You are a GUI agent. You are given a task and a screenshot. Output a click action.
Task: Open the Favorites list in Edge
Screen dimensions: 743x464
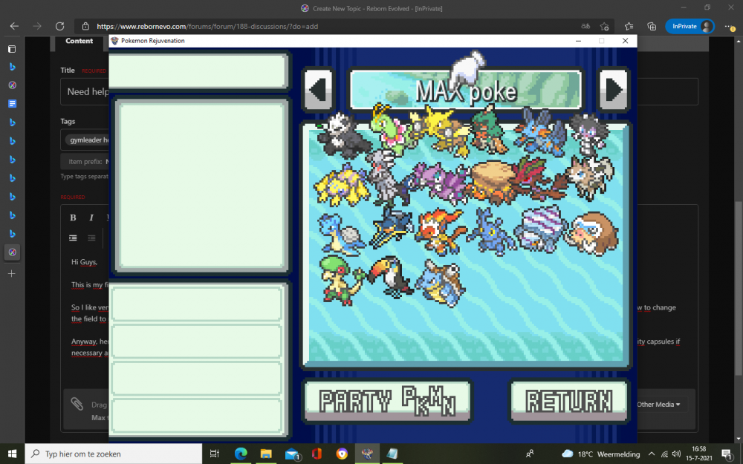[629, 27]
